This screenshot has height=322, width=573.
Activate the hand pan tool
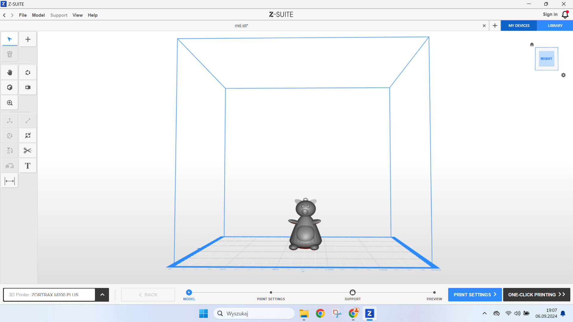(10, 73)
